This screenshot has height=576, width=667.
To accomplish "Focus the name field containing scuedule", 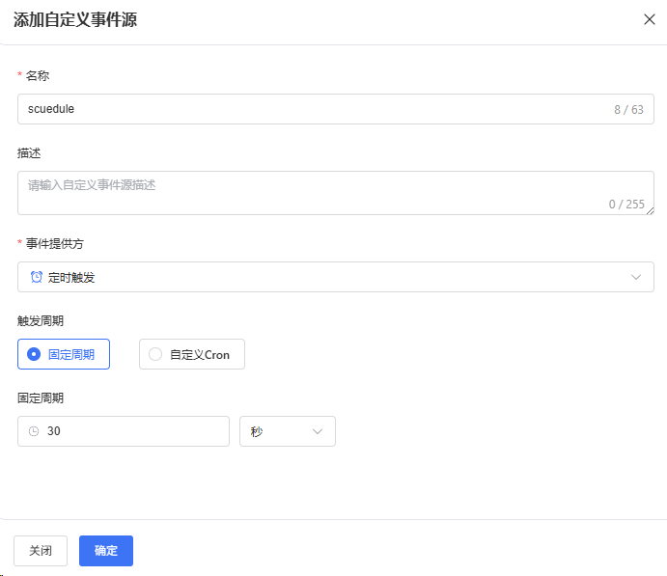I will point(309,109).
